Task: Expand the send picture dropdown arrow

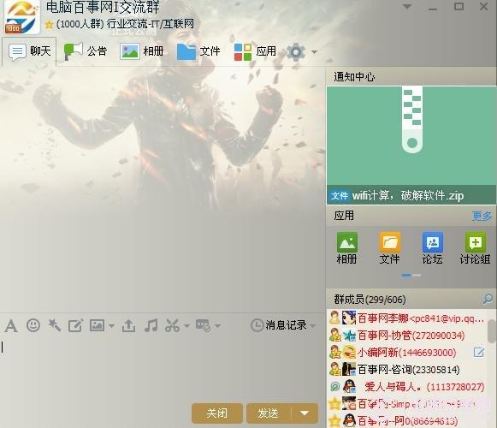Action: click(111, 325)
